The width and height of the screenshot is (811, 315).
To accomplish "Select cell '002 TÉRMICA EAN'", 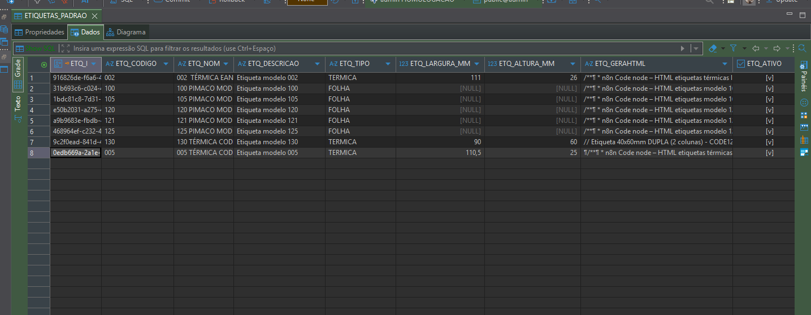I will [203, 78].
